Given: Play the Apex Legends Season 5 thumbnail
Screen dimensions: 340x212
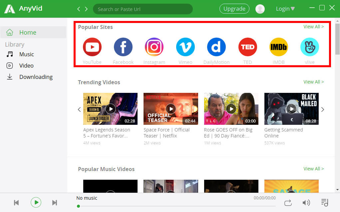Looking at the screenshot, I should pyautogui.click(x=110, y=109).
